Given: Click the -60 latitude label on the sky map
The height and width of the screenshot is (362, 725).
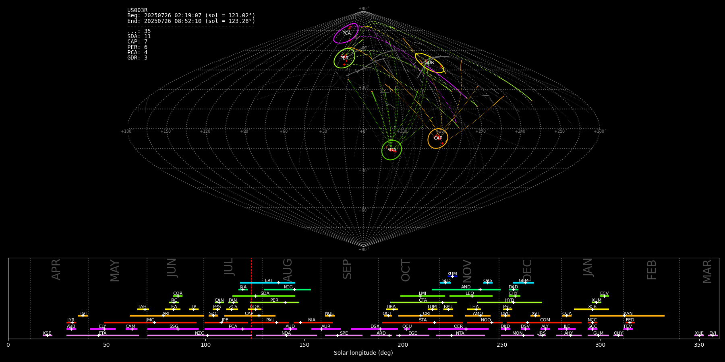Looking at the screenshot, I should [363, 210].
